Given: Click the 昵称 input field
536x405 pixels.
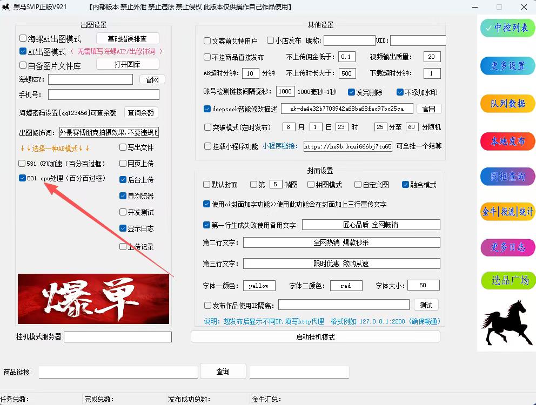Looking at the screenshot, I should click(350, 40).
